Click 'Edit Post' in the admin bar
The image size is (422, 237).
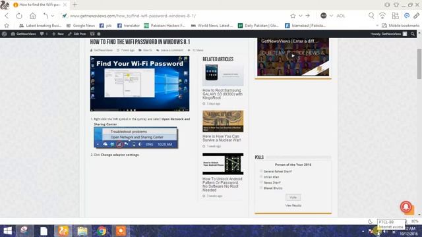[x=77, y=34]
